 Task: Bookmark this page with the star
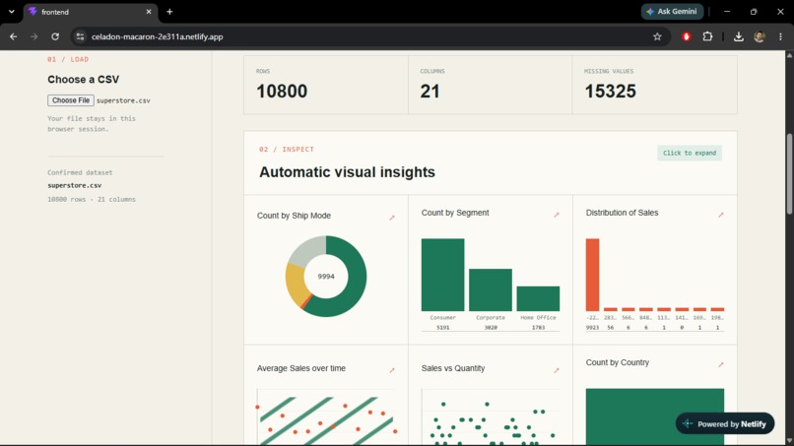point(657,36)
